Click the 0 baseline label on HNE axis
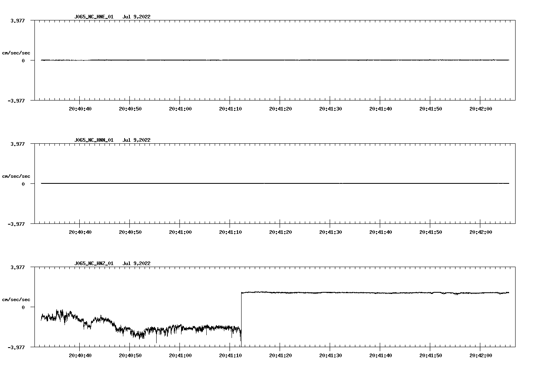This screenshot has height=370, width=544. [23, 60]
